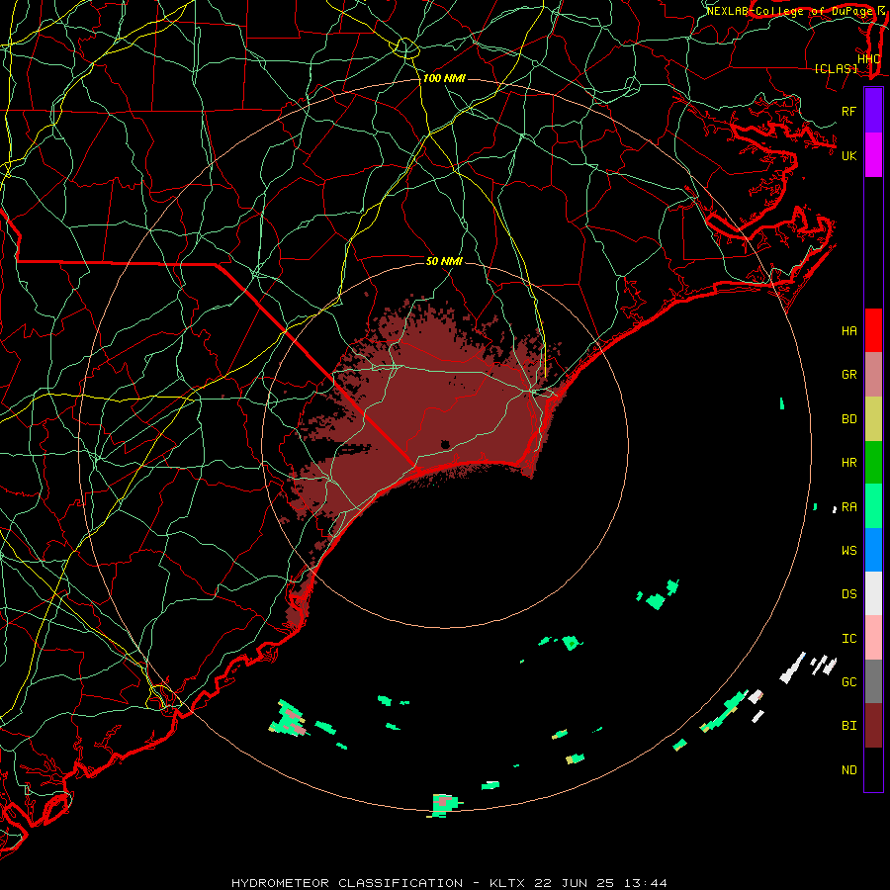Choose the DS white legend swatch
Screen dimensions: 890x890
pos(873,593)
